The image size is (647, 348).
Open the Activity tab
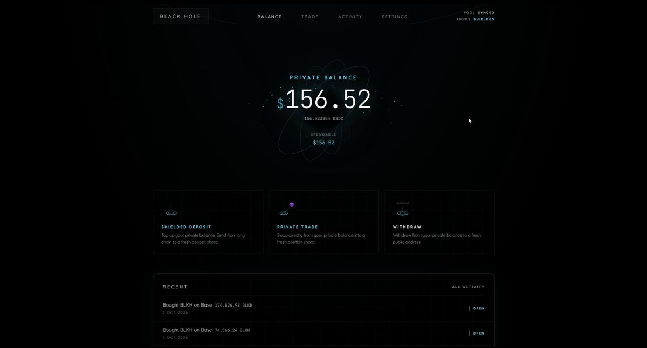point(350,17)
